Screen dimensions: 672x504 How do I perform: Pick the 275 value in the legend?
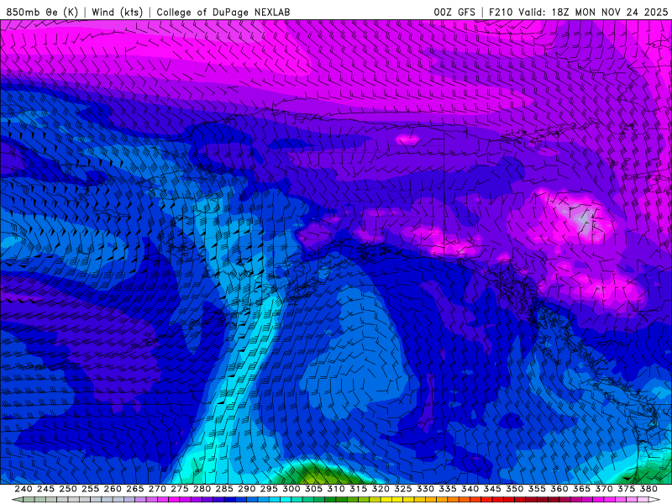[x=179, y=489]
